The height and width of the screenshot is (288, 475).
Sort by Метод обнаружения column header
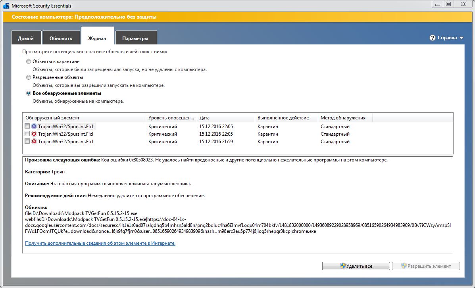pyautogui.click(x=345, y=118)
